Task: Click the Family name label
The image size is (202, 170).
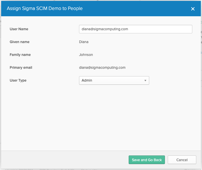Action: (x=20, y=55)
